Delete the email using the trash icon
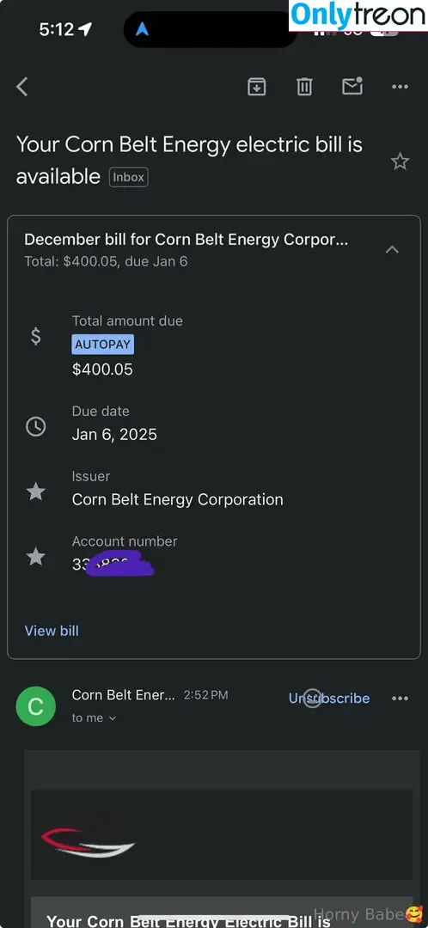The height and width of the screenshot is (928, 428). (x=304, y=87)
